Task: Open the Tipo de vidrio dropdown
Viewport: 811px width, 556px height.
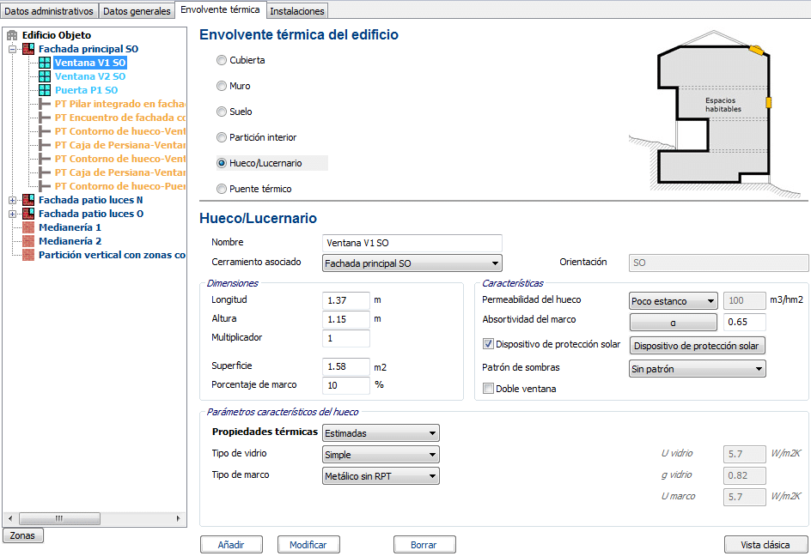Action: [x=381, y=455]
